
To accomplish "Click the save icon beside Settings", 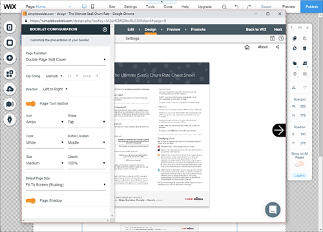I will click(273, 39).
